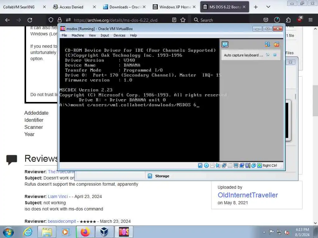Reload the archive.org page
Screen dimensions: 318x238
click(x=30, y=20)
